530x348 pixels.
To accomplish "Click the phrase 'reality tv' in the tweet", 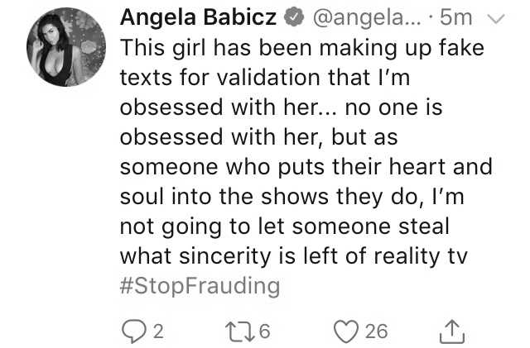I will click(421, 256).
